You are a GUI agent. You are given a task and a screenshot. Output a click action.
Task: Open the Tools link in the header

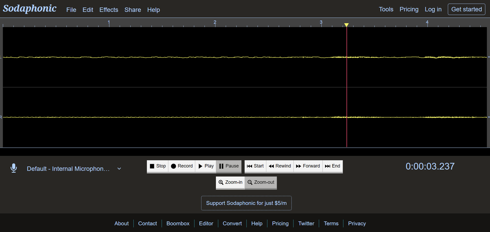(386, 9)
